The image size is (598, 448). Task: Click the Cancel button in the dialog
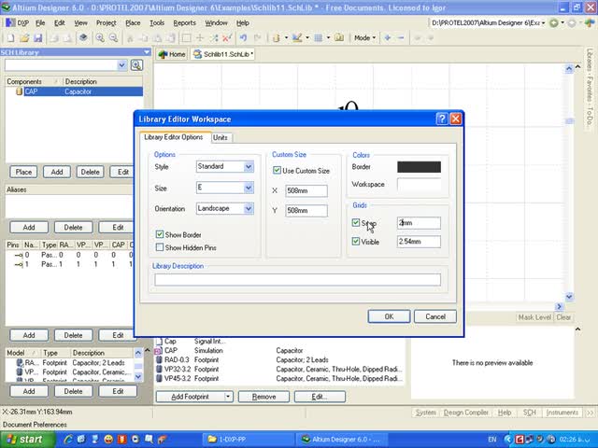click(435, 316)
